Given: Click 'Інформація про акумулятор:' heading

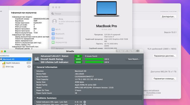Looking at the screenshot, I should point(24,13).
